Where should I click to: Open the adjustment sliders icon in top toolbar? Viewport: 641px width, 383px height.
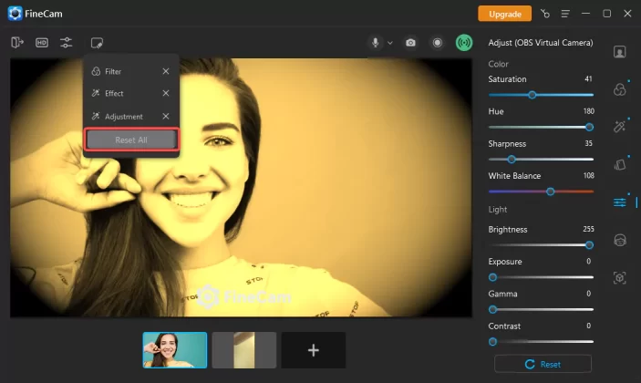pos(67,43)
